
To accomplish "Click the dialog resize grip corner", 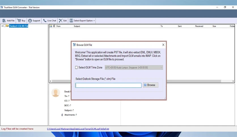I will (x=165, y=98).
